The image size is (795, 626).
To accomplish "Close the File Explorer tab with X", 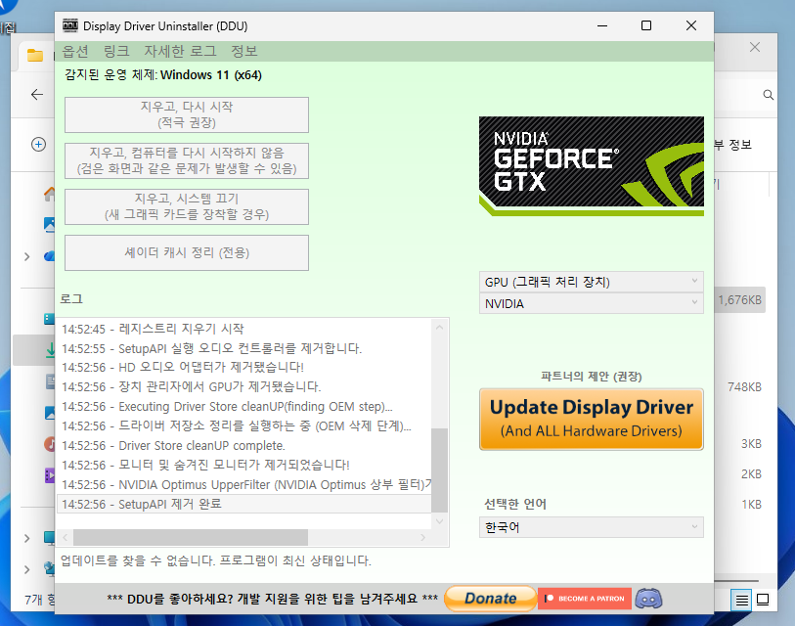I will pyautogui.click(x=755, y=47).
